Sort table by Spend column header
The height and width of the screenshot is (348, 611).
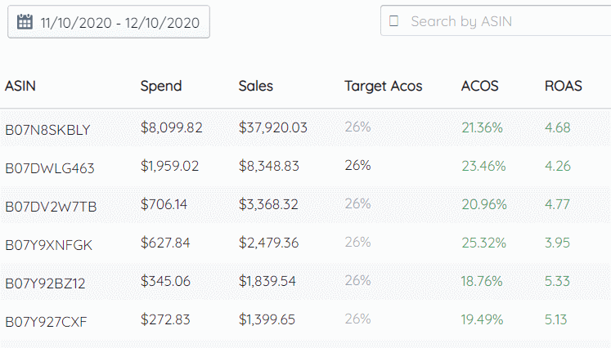(x=161, y=86)
